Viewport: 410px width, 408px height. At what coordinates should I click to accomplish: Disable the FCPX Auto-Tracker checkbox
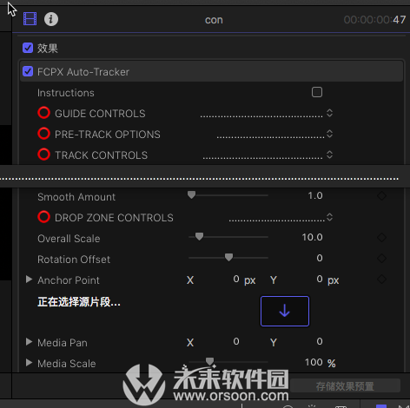click(28, 71)
